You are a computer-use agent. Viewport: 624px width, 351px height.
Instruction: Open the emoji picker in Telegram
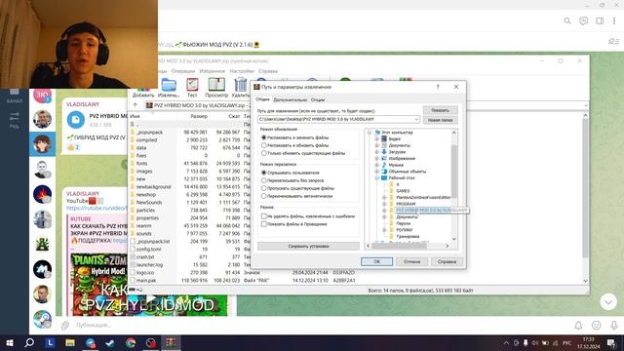coord(596,325)
